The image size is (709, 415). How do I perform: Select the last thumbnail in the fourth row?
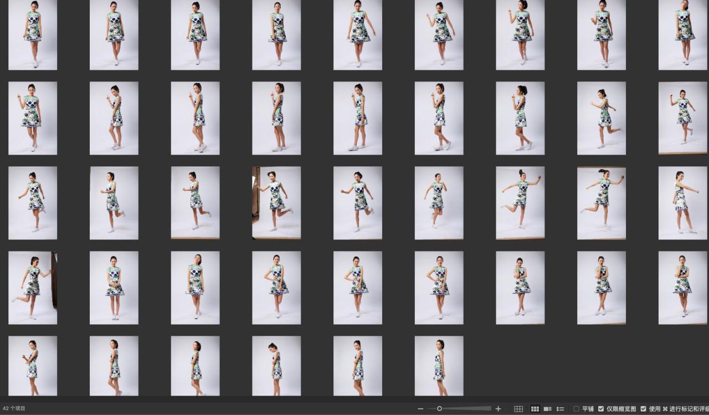pos(682,288)
